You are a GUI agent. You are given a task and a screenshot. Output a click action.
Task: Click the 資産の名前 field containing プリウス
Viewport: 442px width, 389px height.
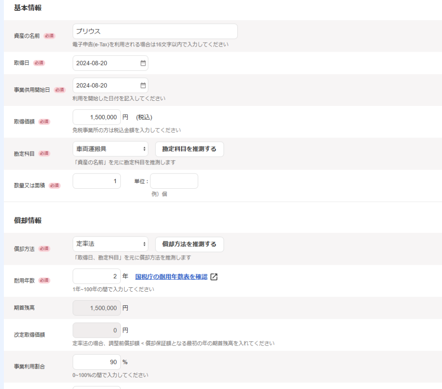pyautogui.click(x=155, y=31)
